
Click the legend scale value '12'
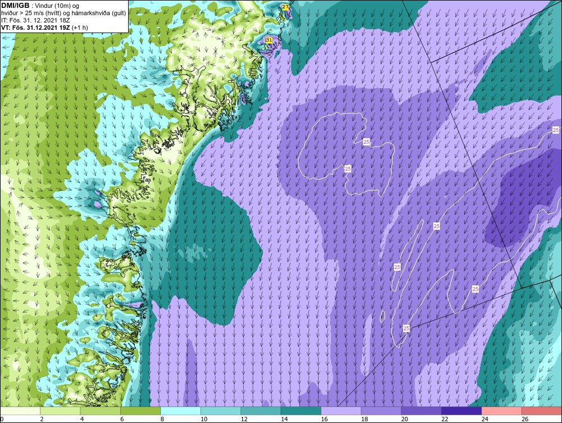pos(244,419)
